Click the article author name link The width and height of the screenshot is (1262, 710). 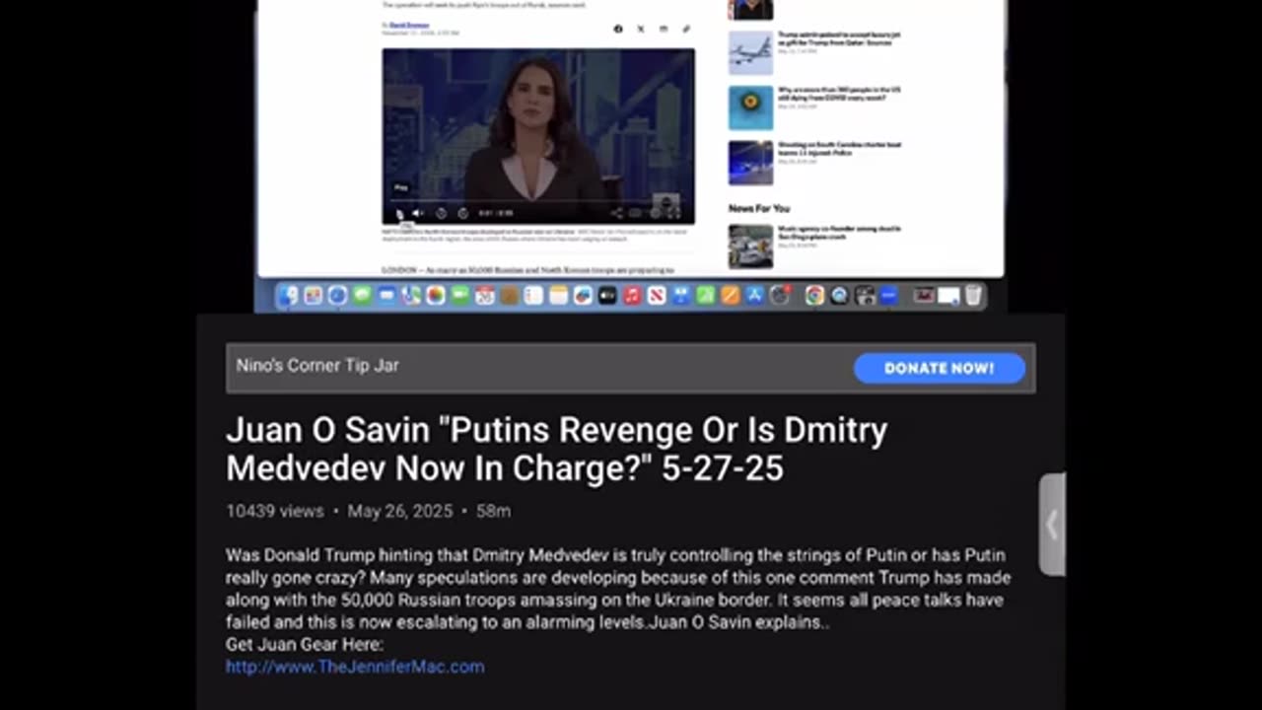tap(407, 25)
